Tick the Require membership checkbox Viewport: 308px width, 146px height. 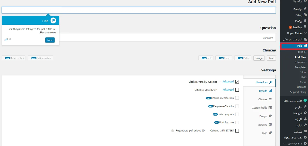click(237, 98)
